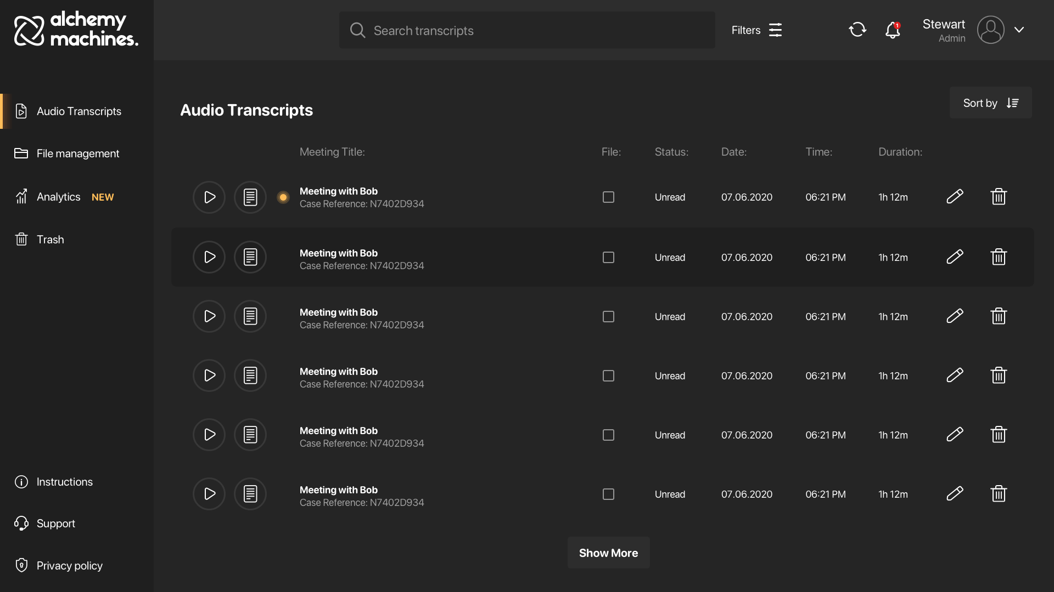Open the Privacy policy page
Viewport: 1054px width, 592px height.
pyautogui.click(x=70, y=565)
